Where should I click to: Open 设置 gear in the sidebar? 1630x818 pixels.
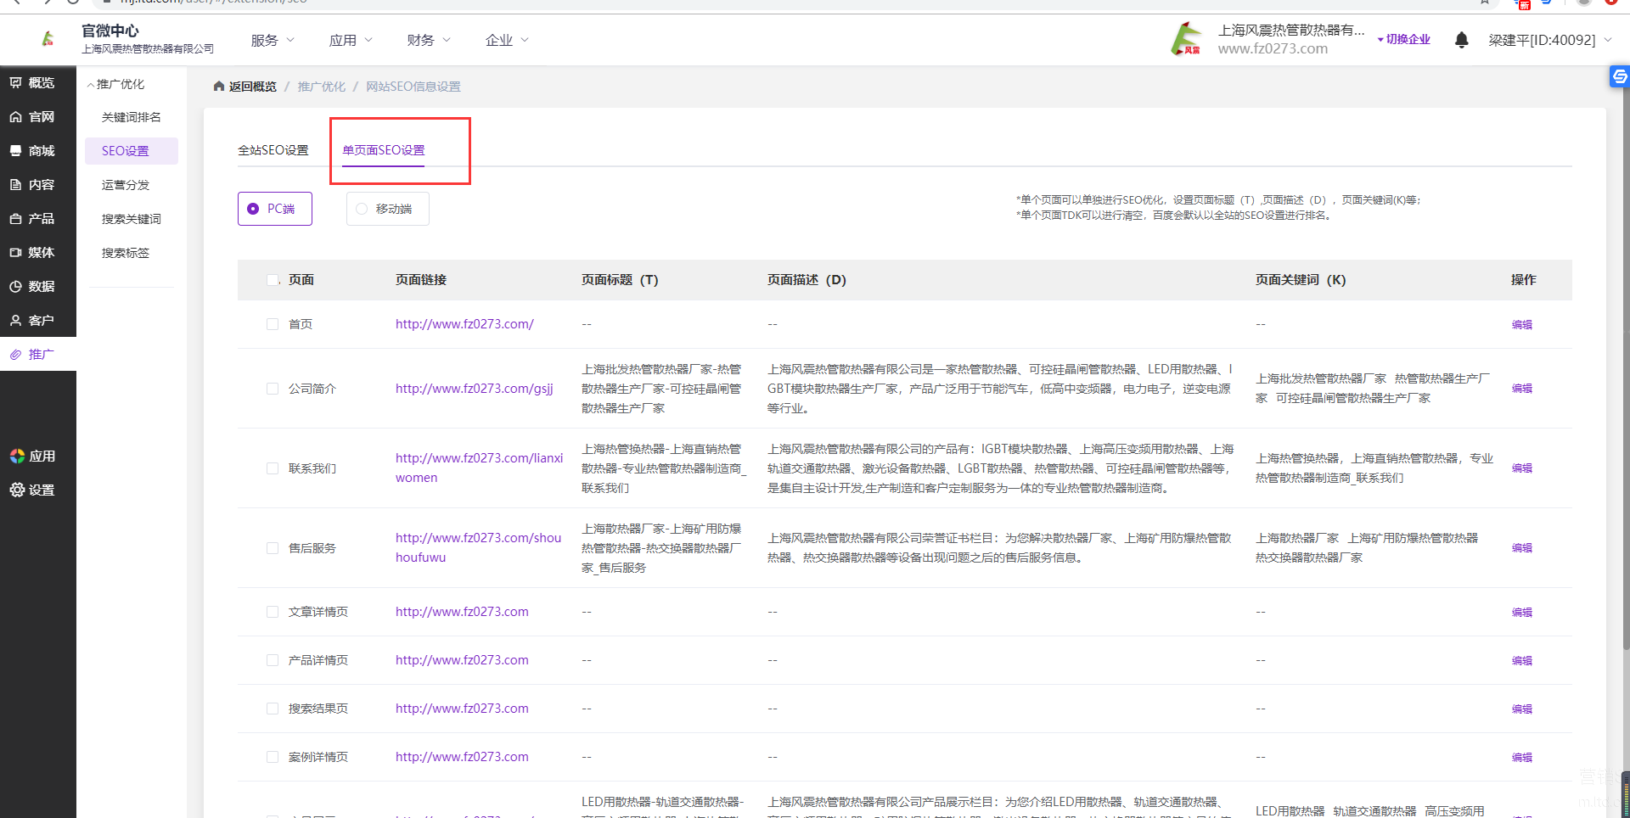17,490
